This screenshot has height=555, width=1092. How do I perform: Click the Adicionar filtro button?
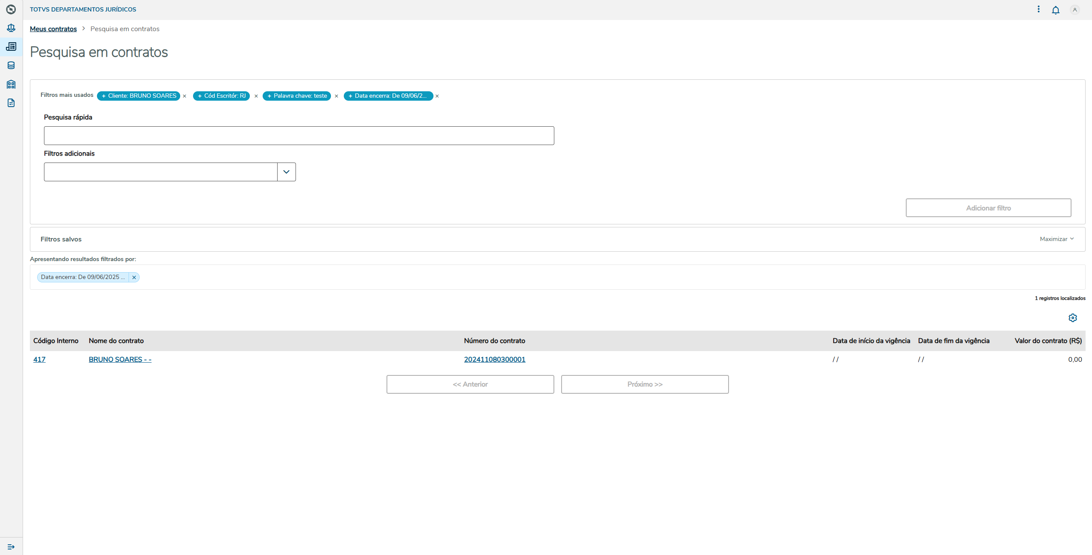(x=988, y=208)
